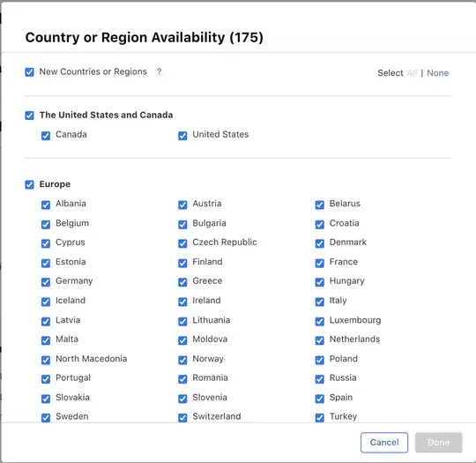
Task: Deselect Switzerland checkbox
Action: (x=182, y=418)
